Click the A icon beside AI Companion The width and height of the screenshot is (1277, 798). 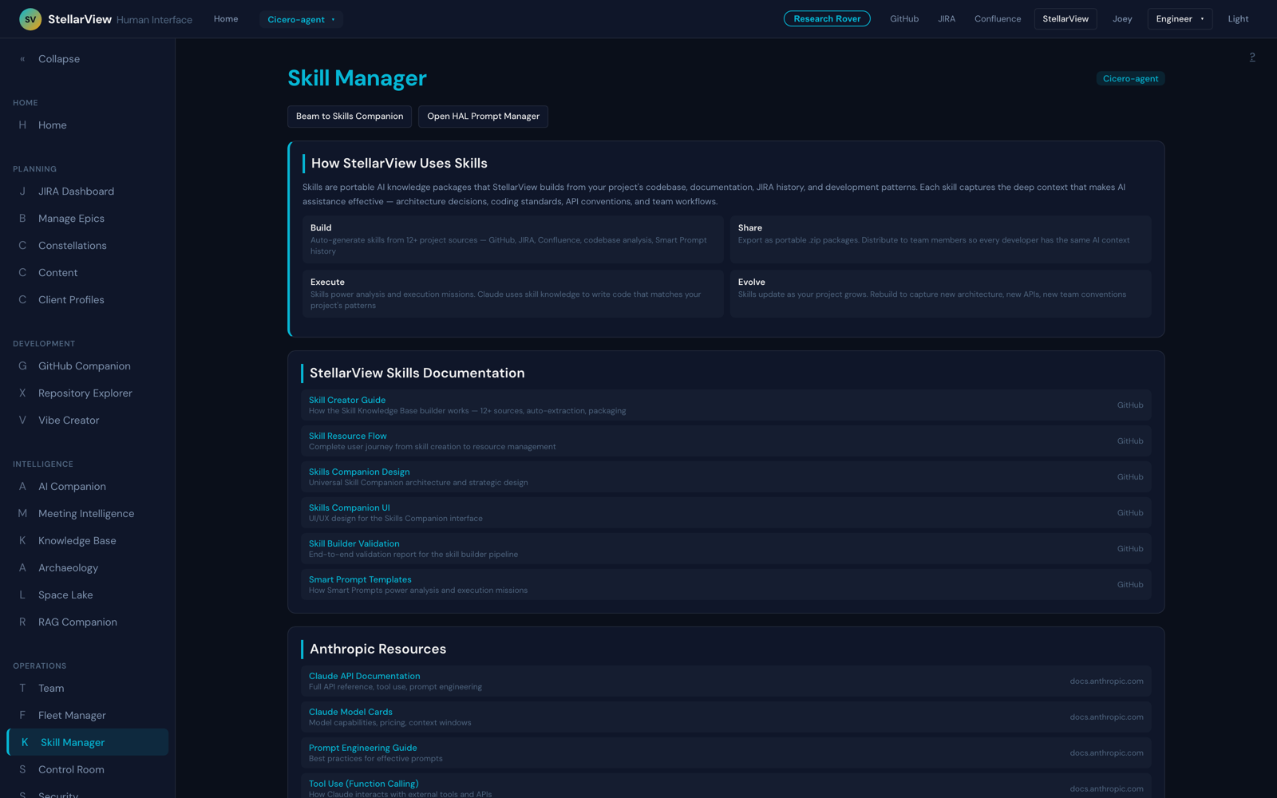coord(22,487)
